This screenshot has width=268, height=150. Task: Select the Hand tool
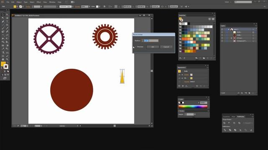tap(3, 59)
